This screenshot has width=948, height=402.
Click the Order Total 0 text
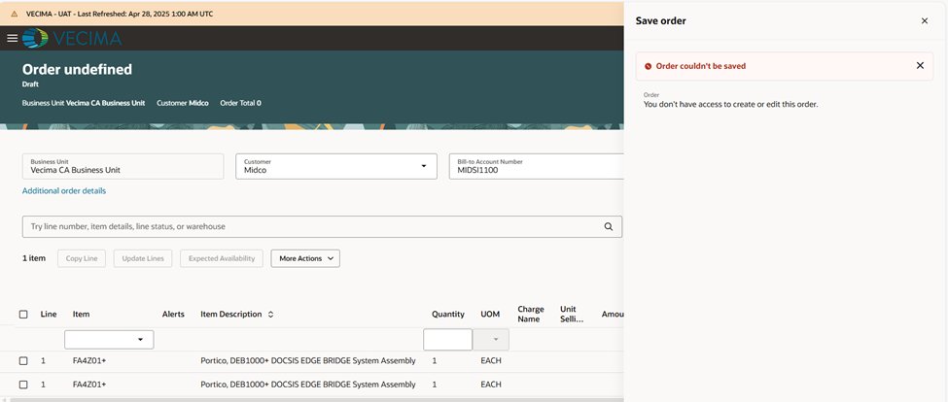pyautogui.click(x=240, y=103)
